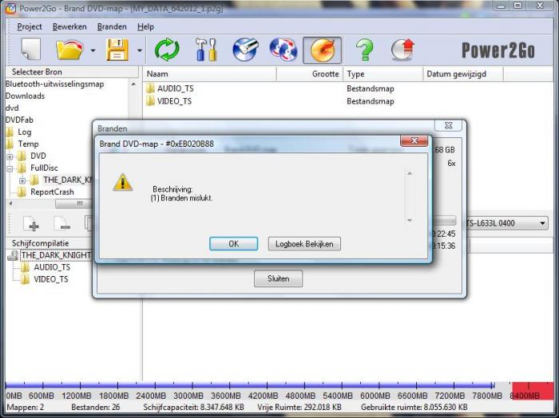The image size is (559, 418).
Task: Sort by the Naam column header
Action: coord(209,74)
